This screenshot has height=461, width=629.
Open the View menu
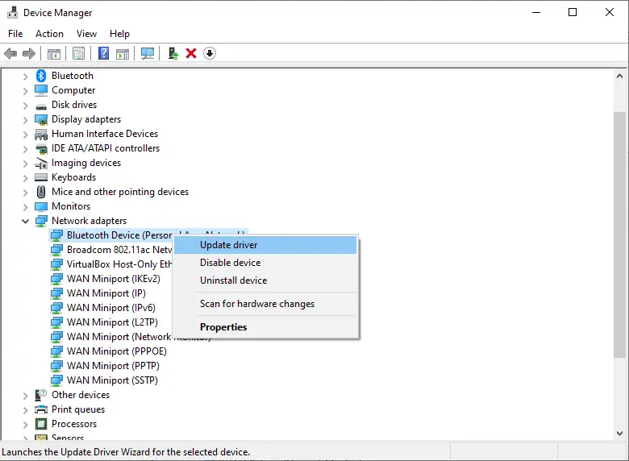click(86, 34)
